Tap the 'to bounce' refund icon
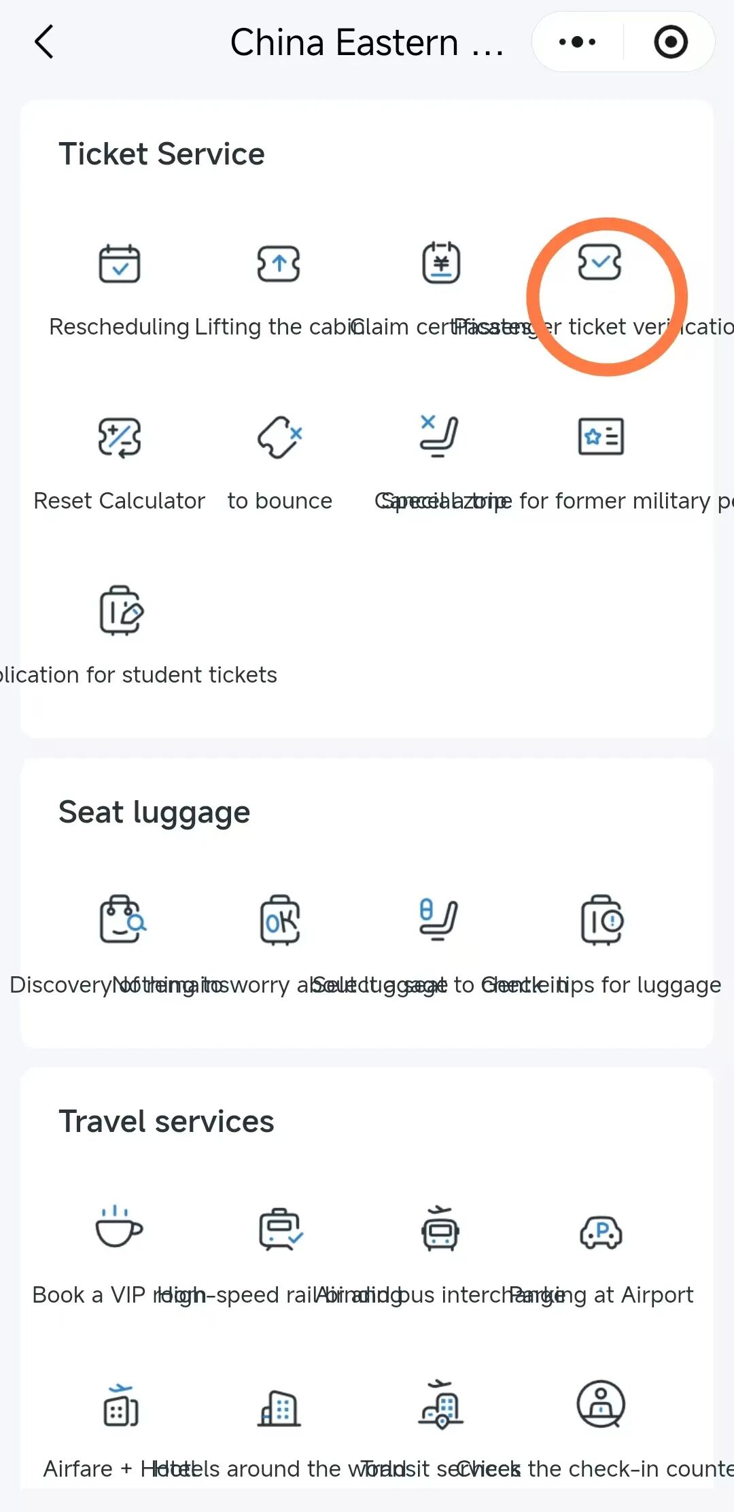 coord(279,437)
